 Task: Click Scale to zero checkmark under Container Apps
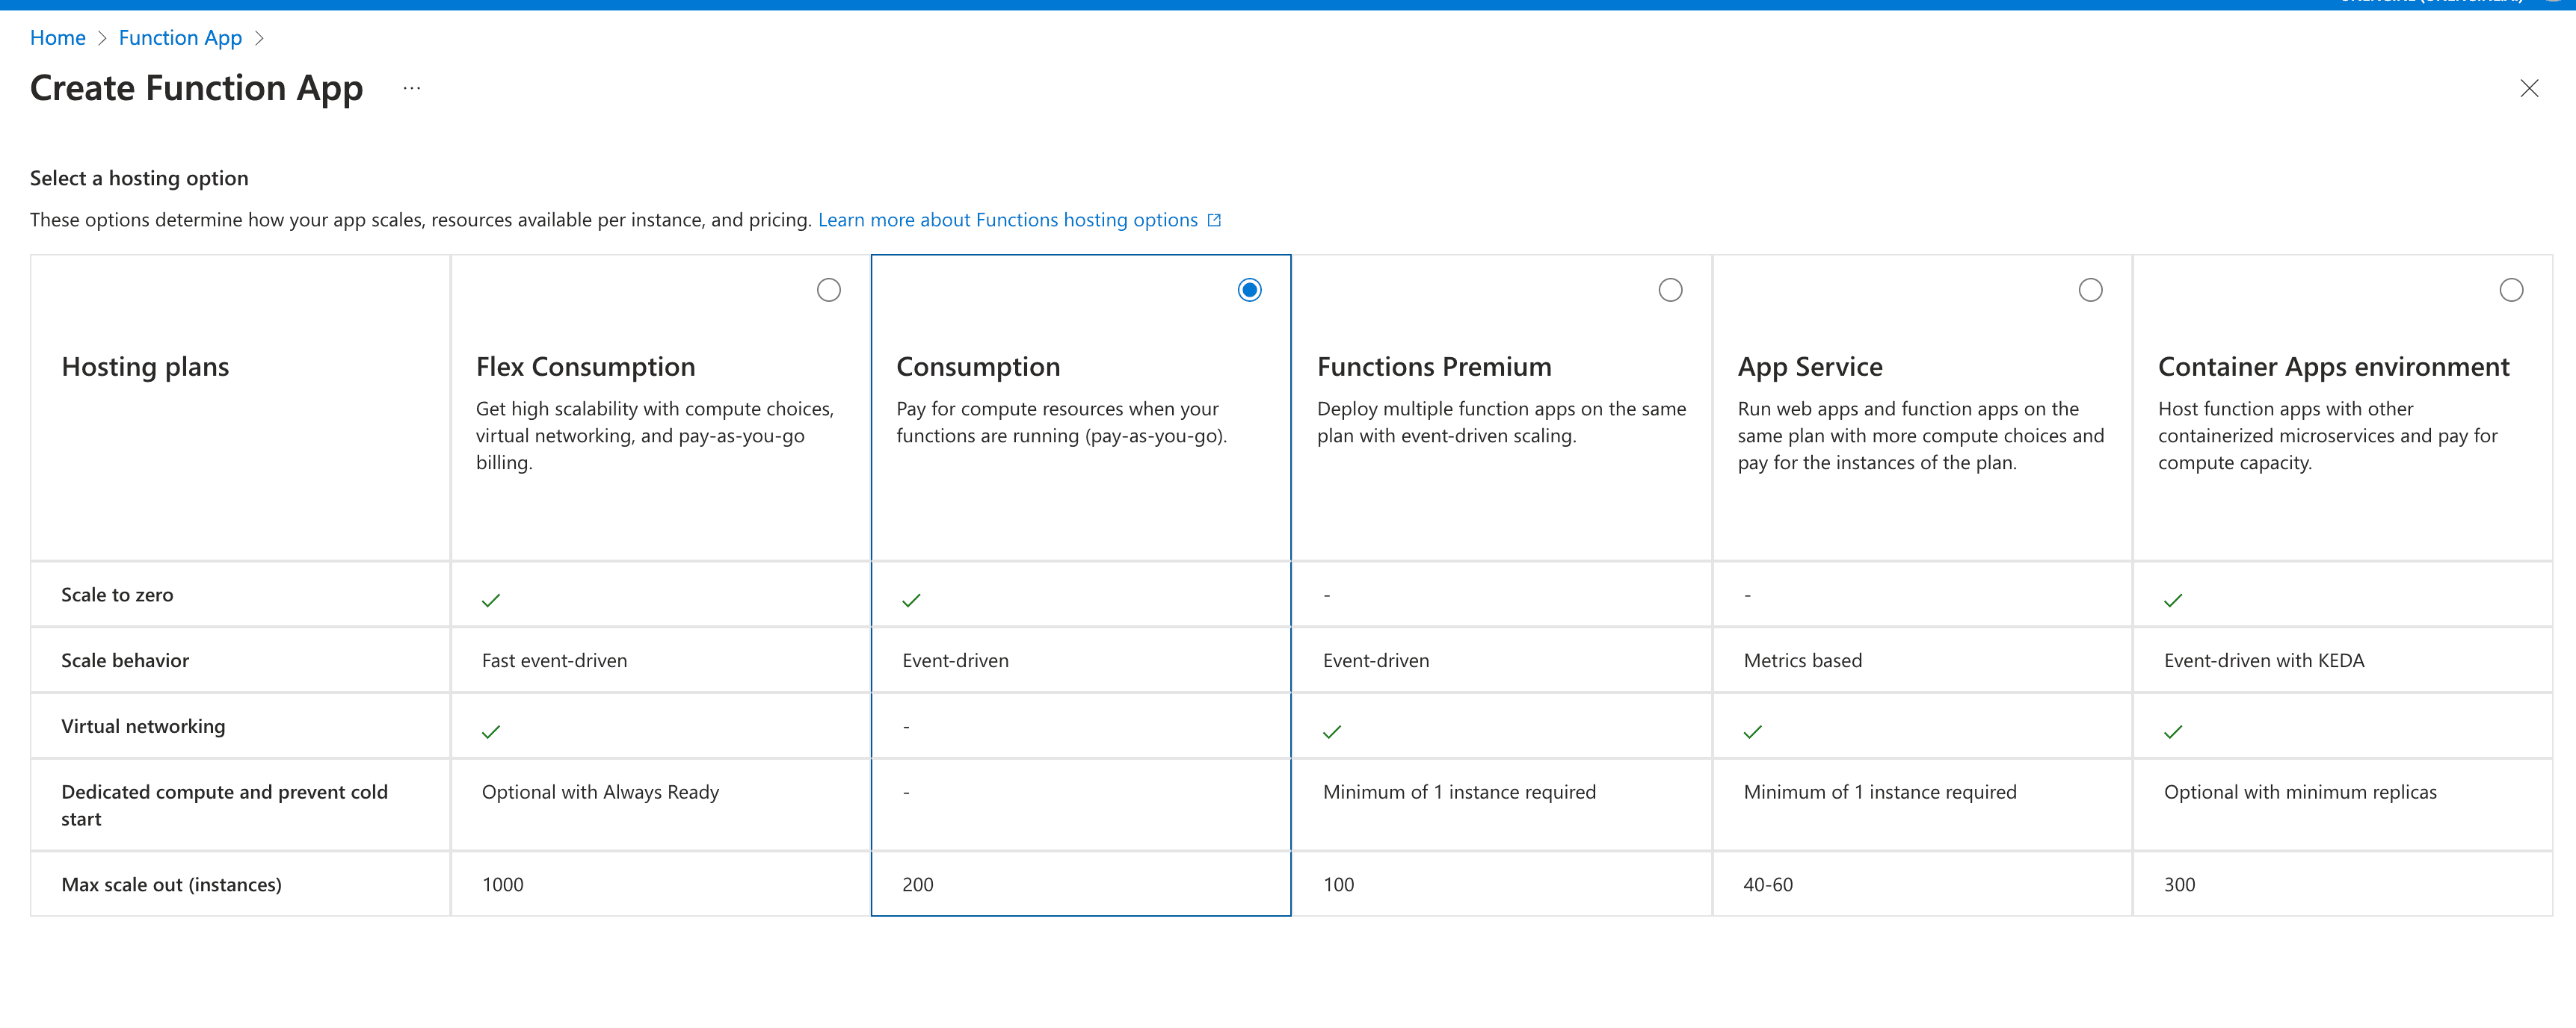click(2173, 601)
